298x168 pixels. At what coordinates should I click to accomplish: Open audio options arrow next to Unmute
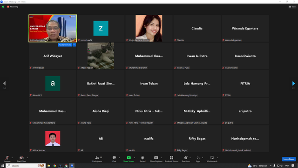point(12,158)
